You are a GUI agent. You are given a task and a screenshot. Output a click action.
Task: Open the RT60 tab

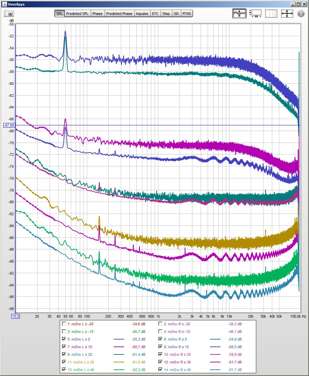[x=186, y=14]
